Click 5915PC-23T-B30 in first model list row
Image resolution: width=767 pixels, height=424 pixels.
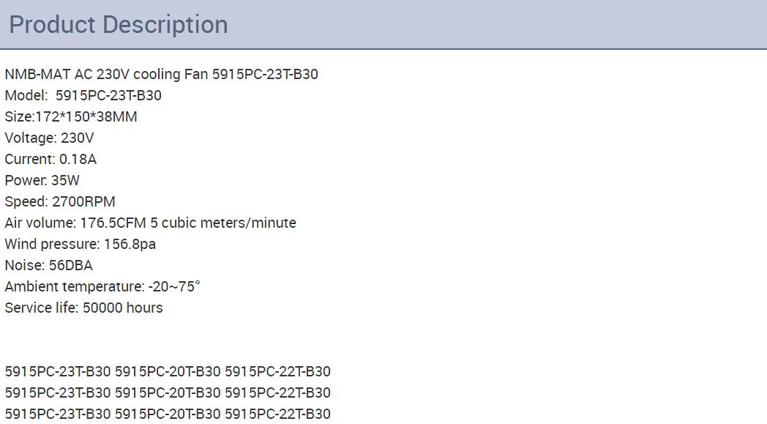point(58,371)
